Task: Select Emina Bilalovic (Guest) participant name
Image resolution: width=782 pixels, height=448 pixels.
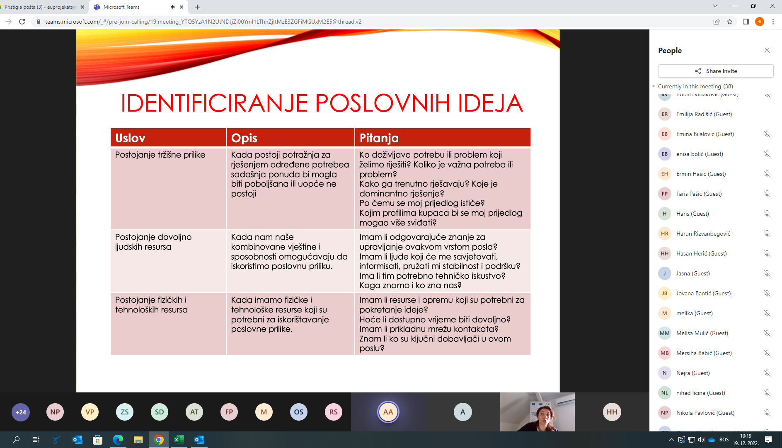Action: click(x=705, y=134)
